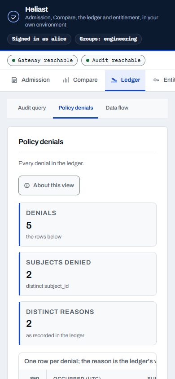Click the green dot in Gateway reachable
This screenshot has width=175, height=379.
(14, 61)
